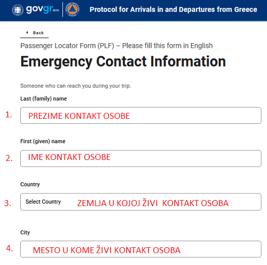Click the City field label
This screenshot has width=267, height=265.
coord(25,233)
